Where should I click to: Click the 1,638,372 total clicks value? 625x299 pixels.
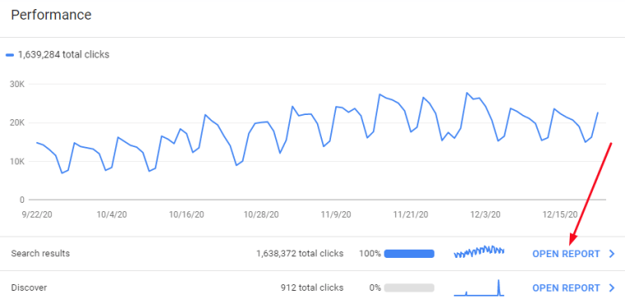(300, 254)
